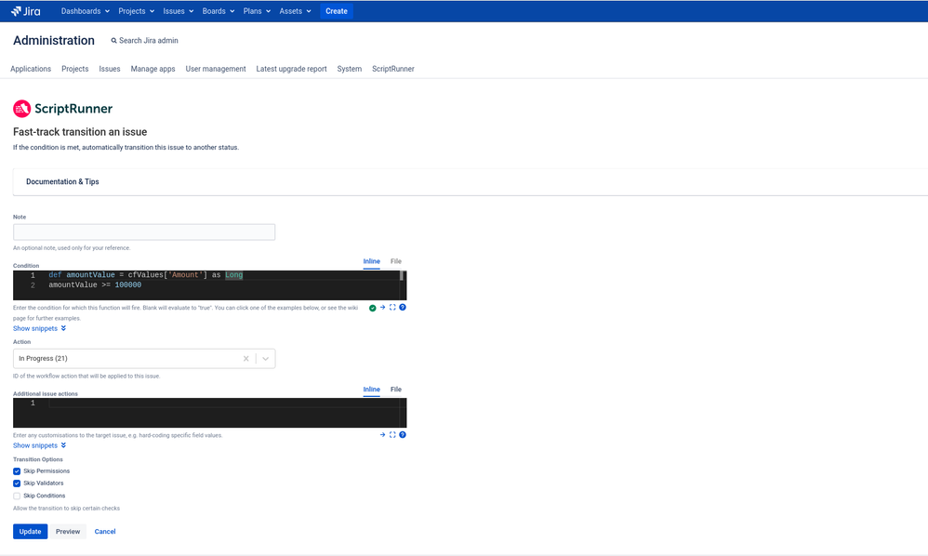Screen dimensions: 928x556
Task: Switch to Manage apps tab
Action: (152, 69)
